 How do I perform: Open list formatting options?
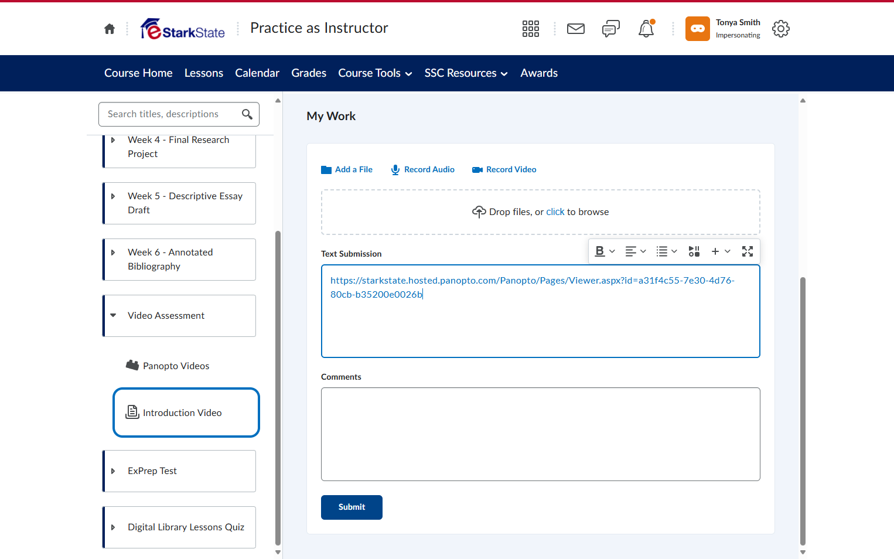667,251
